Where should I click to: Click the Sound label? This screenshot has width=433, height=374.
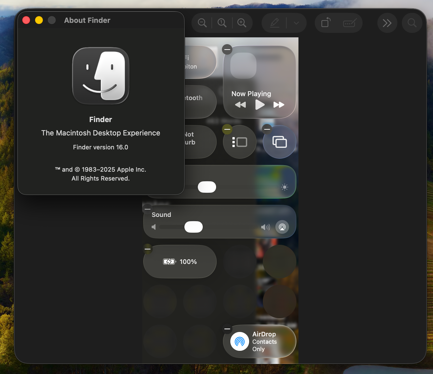point(161,215)
